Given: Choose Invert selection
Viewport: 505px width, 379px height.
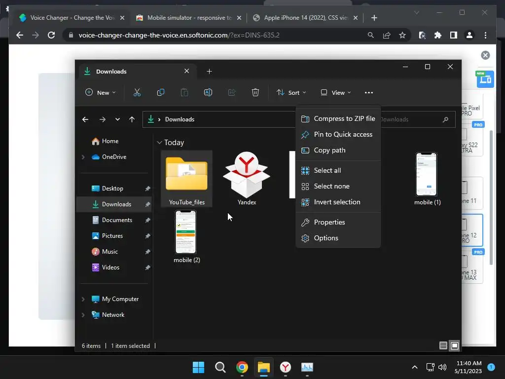Looking at the screenshot, I should (x=338, y=202).
